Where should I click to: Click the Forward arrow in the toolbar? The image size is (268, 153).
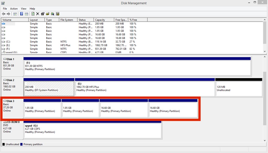(8, 14)
